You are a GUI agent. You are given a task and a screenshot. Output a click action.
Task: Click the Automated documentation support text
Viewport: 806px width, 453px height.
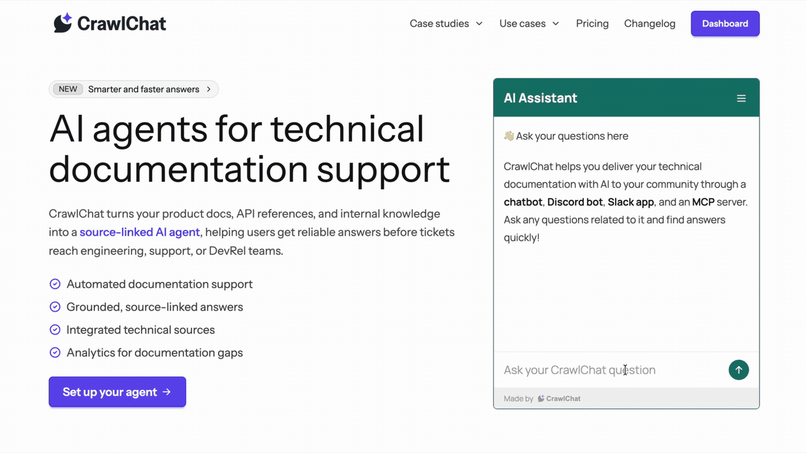(x=160, y=284)
